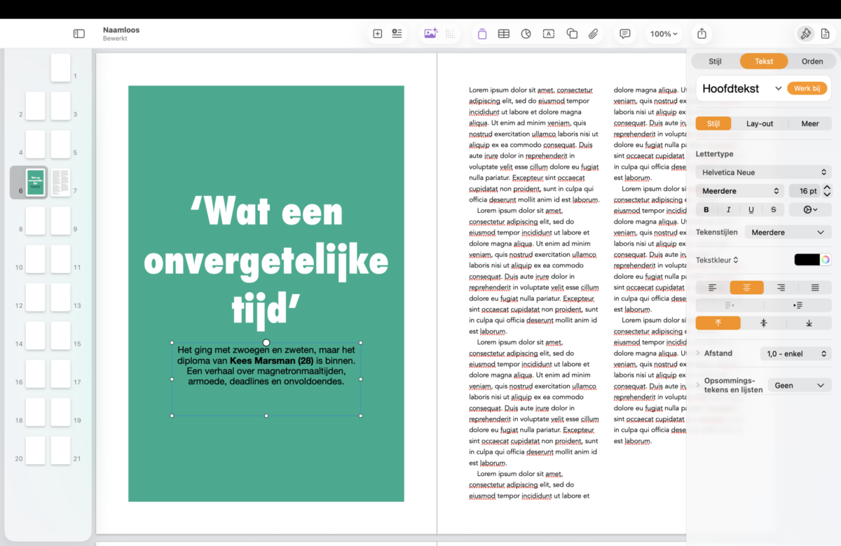Select the Meer text sub-tab
Viewport: 841px width, 546px height.
810,123
